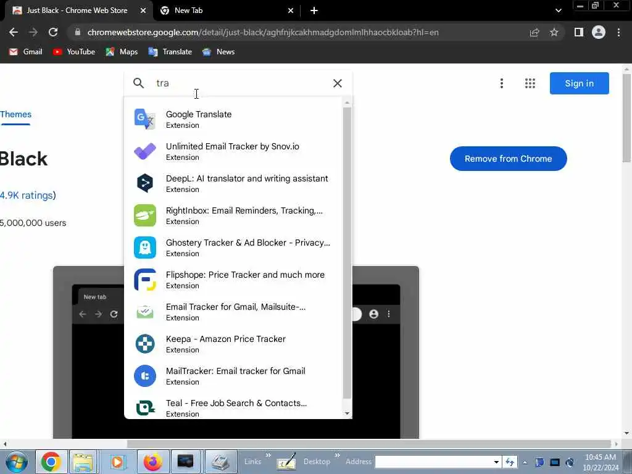
Task: Share this page icon in address bar
Action: (x=534, y=32)
